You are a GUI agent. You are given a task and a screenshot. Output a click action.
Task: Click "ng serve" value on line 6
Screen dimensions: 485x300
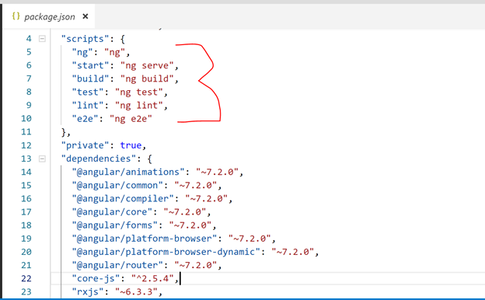(147, 65)
